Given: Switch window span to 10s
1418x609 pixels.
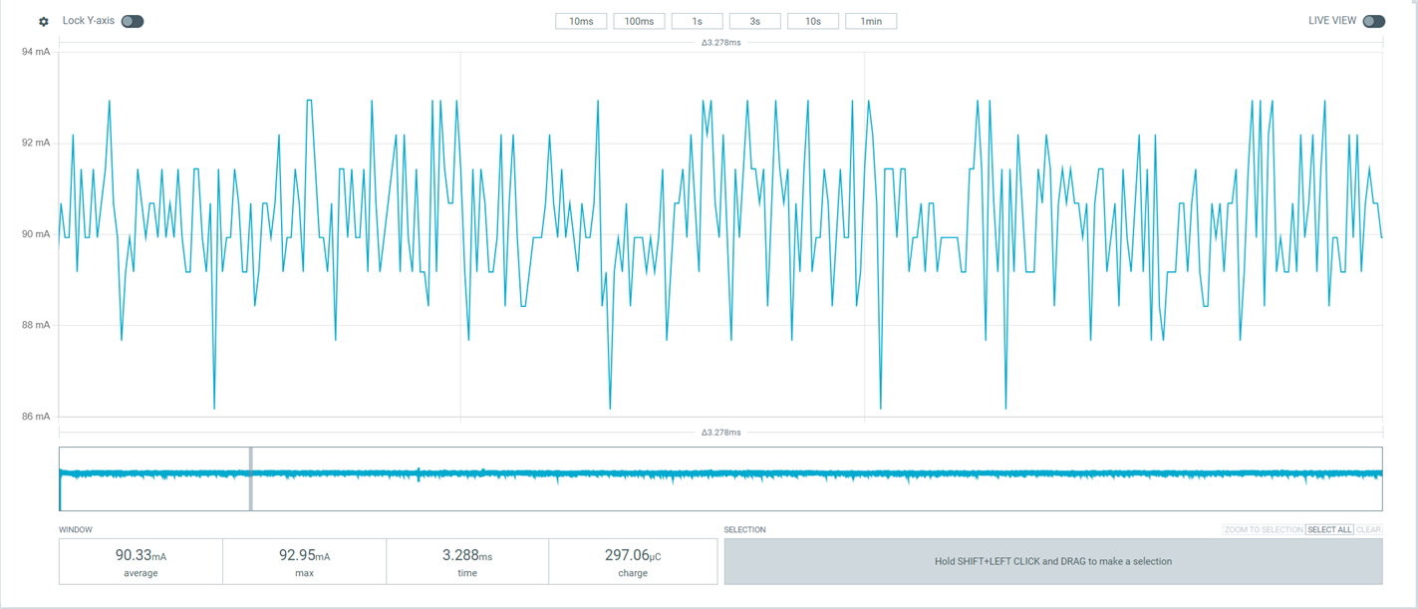Looking at the screenshot, I should click(813, 21).
